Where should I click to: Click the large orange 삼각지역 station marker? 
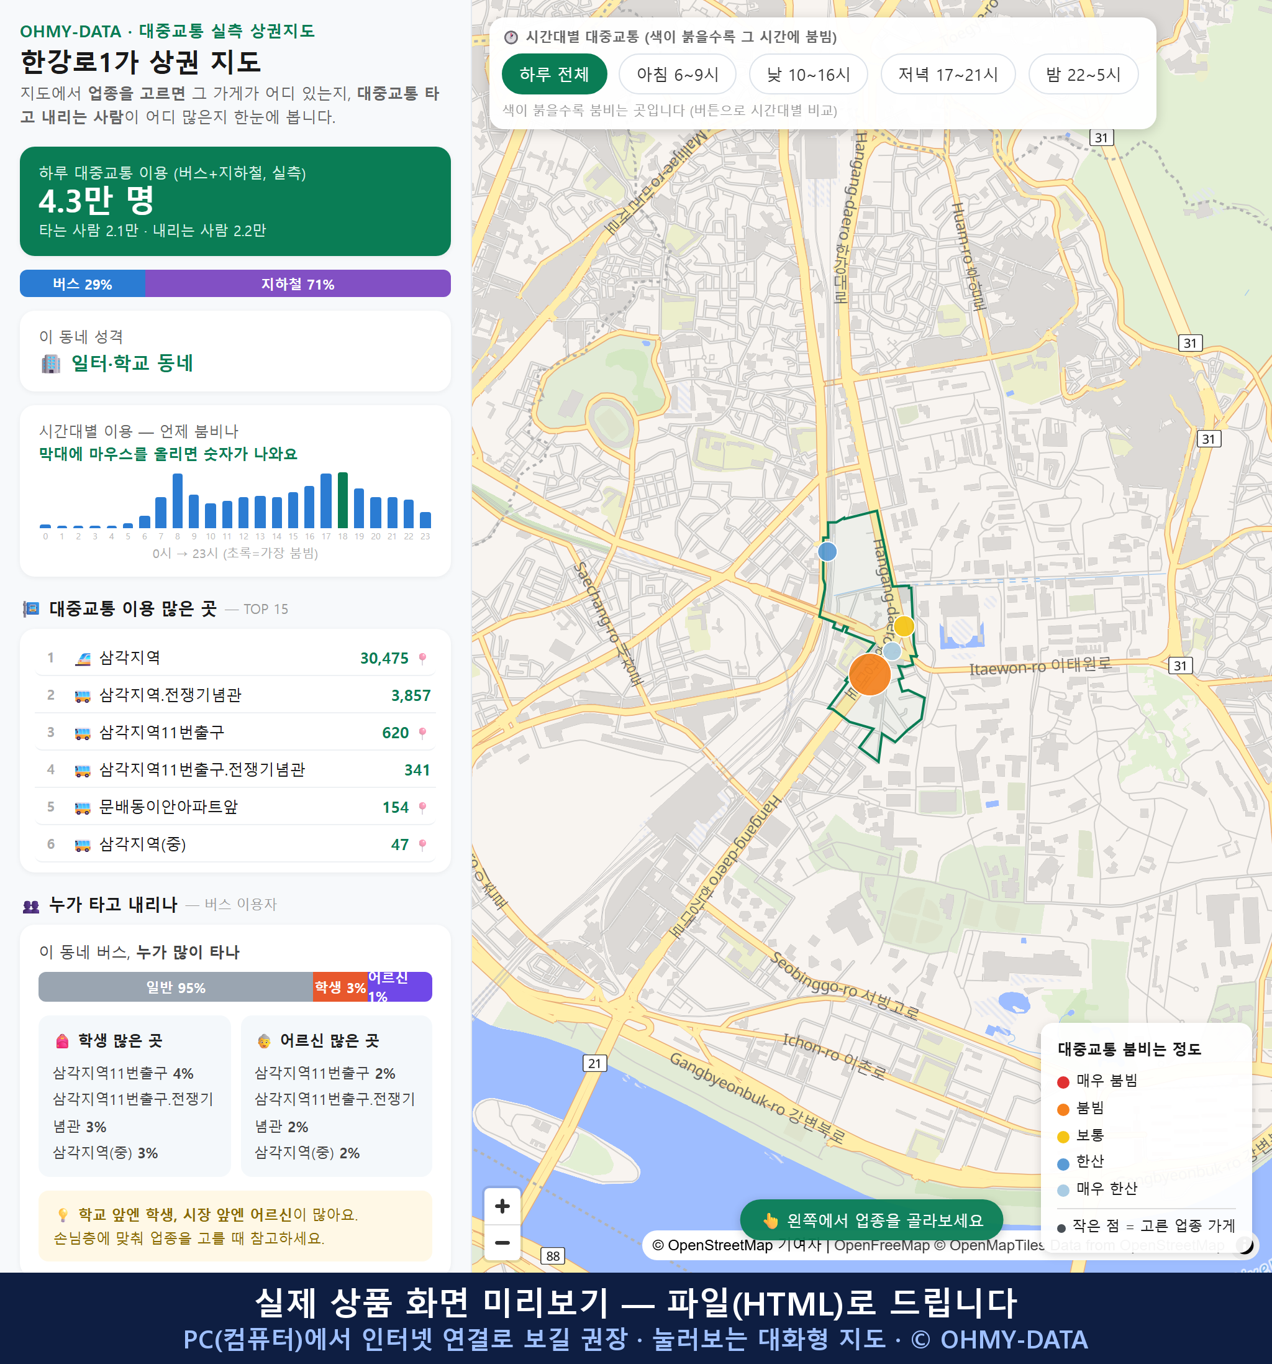pyautogui.click(x=870, y=674)
